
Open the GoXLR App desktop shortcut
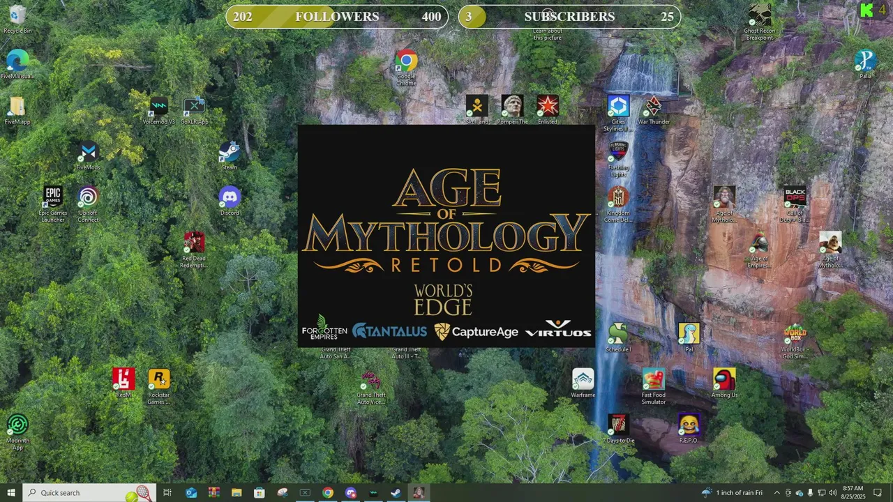coord(194,110)
